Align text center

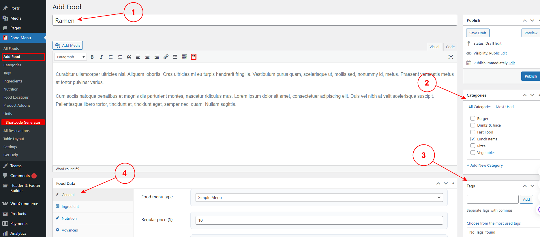147,57
